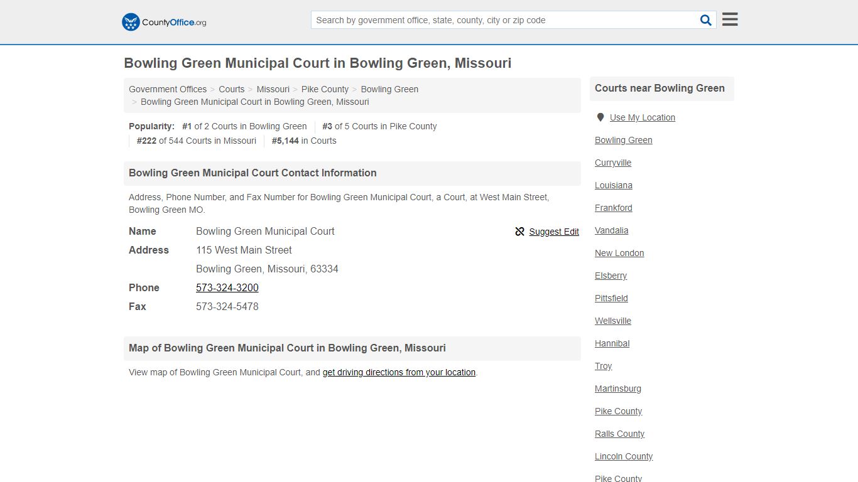The width and height of the screenshot is (858, 482).
Task: Open New London courts link
Action: tap(619, 253)
